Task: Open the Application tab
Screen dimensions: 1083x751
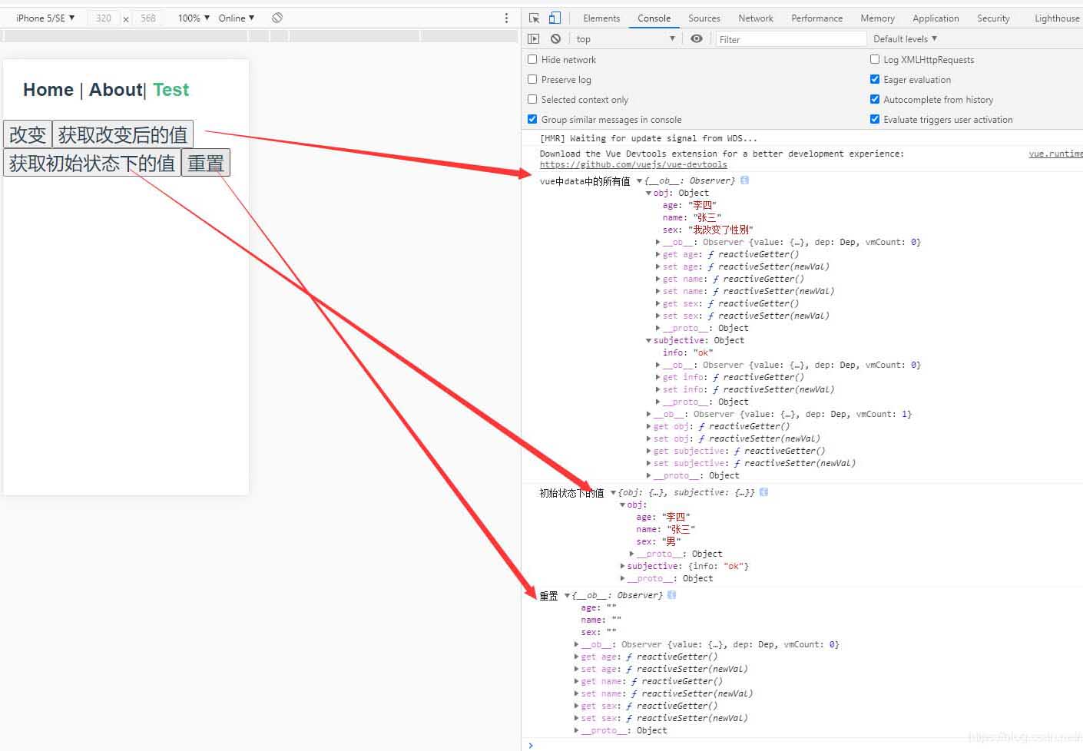Action: point(936,18)
